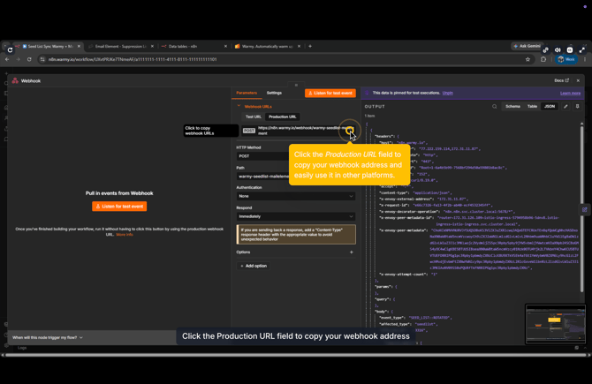The height and width of the screenshot is (384, 592).
Task: Open the More info link
Action: pos(125,235)
